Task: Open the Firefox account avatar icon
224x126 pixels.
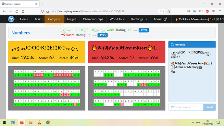Action: point(213,11)
